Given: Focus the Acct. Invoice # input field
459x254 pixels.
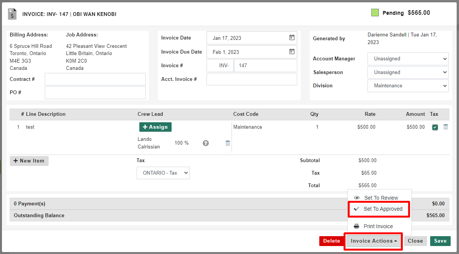Looking at the screenshot, I should pos(252,79).
